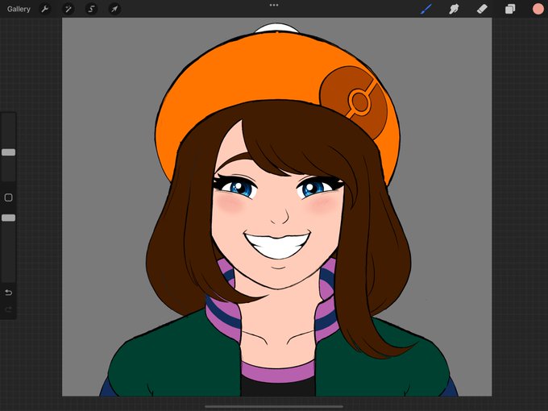This screenshot has width=548, height=411.
Task: Open the Gallery
Action: [19, 9]
